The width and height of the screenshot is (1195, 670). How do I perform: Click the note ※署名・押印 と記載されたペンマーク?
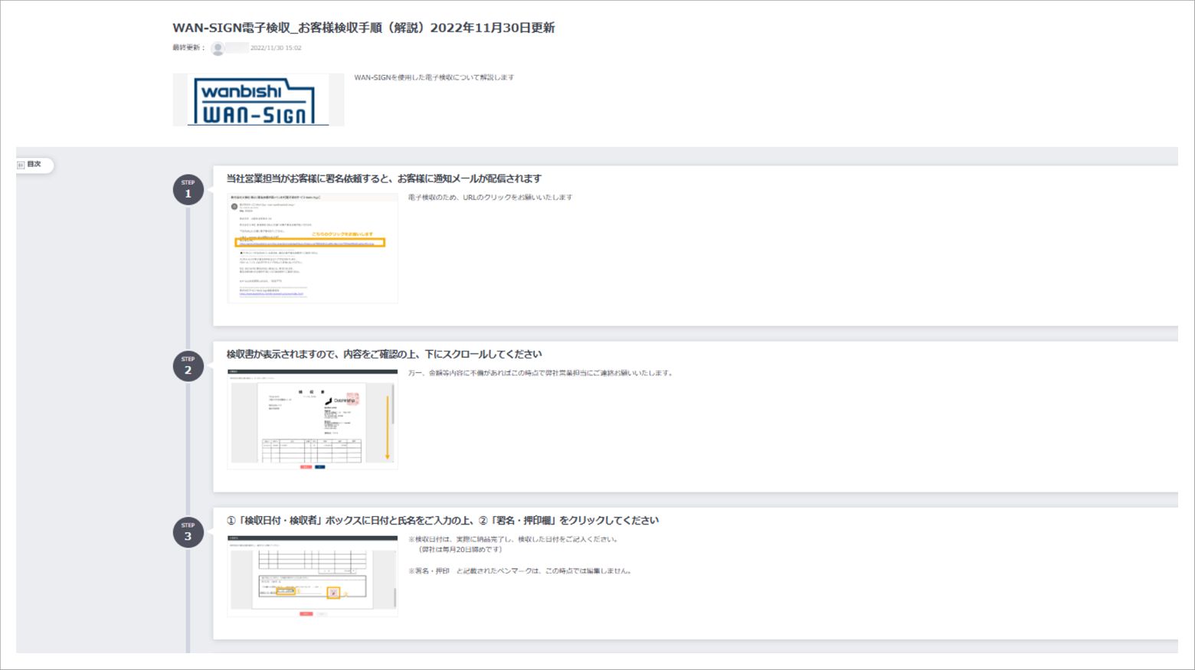pyautogui.click(x=520, y=571)
